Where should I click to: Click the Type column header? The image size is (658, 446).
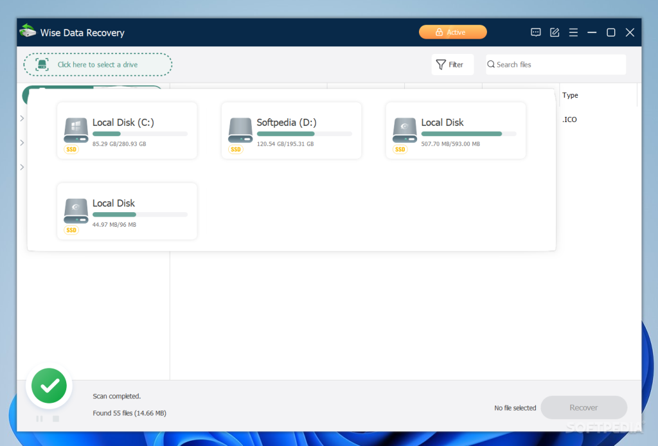(570, 95)
